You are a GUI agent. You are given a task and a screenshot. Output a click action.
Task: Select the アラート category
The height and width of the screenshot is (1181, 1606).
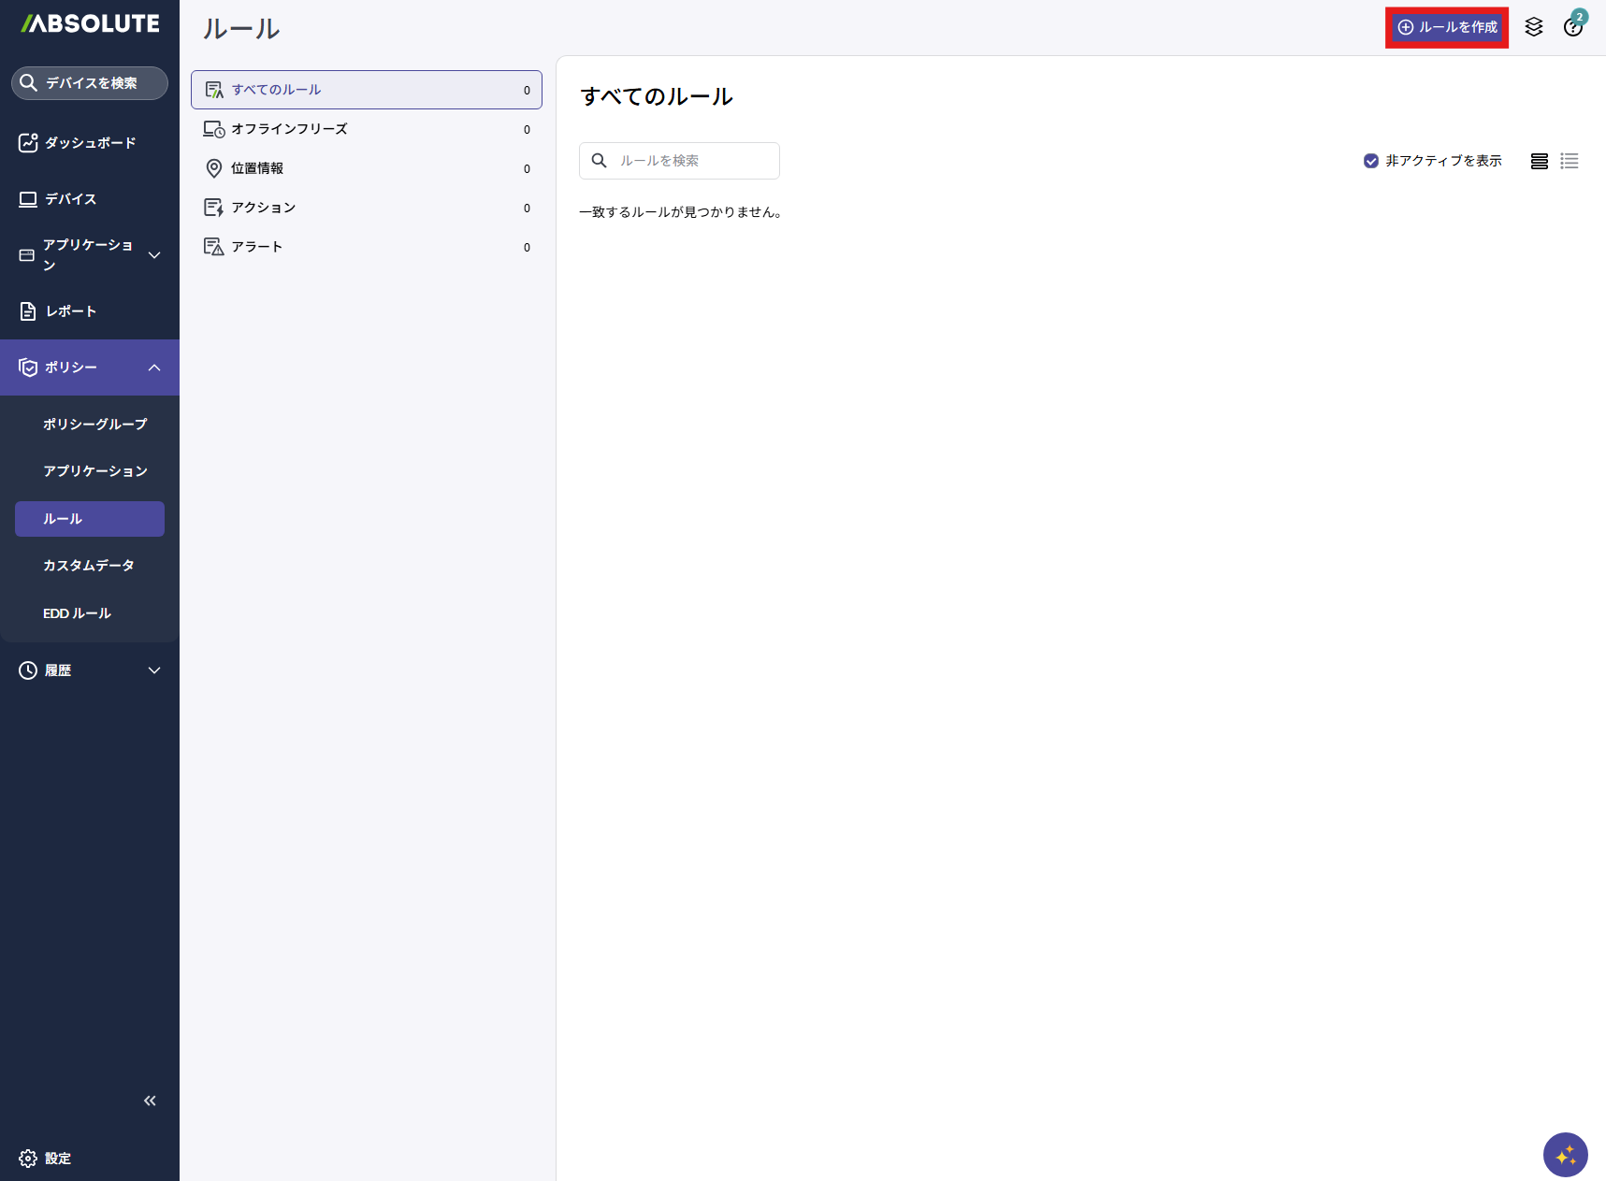click(x=367, y=247)
